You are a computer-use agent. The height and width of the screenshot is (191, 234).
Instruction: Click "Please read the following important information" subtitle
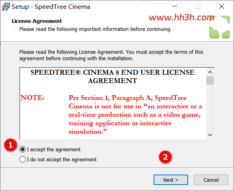(95, 29)
